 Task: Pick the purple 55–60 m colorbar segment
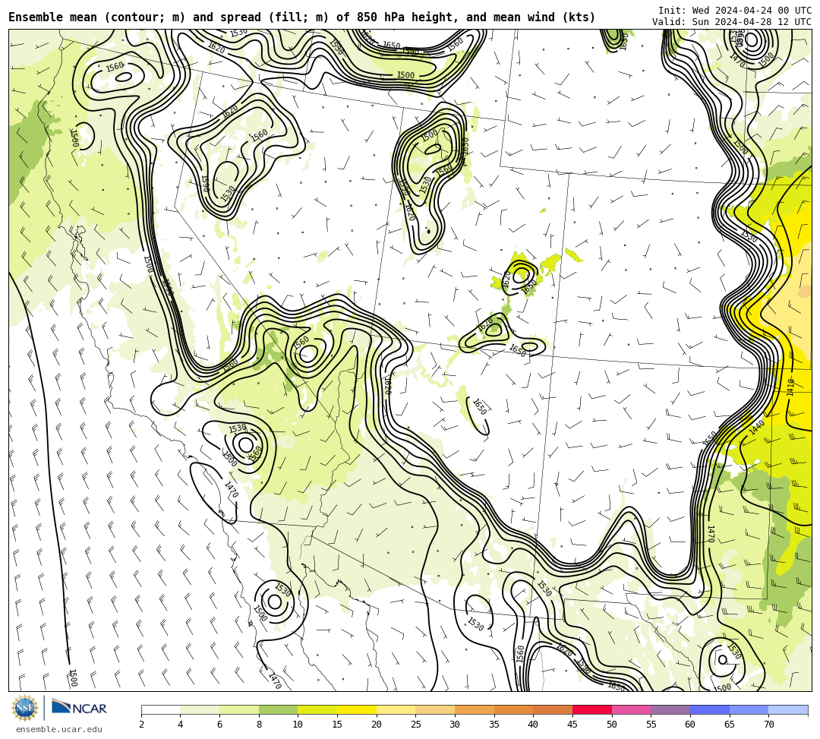click(670, 709)
